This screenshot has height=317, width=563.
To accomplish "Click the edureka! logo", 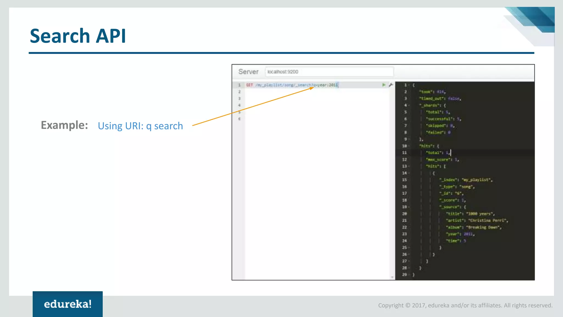I will pyautogui.click(x=68, y=304).
